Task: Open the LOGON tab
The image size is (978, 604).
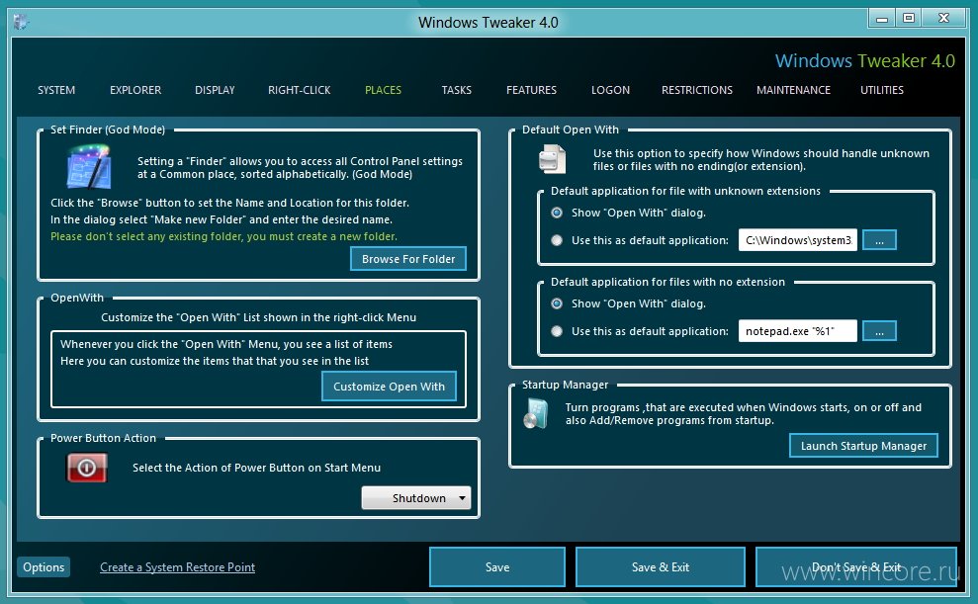Action: (x=610, y=90)
